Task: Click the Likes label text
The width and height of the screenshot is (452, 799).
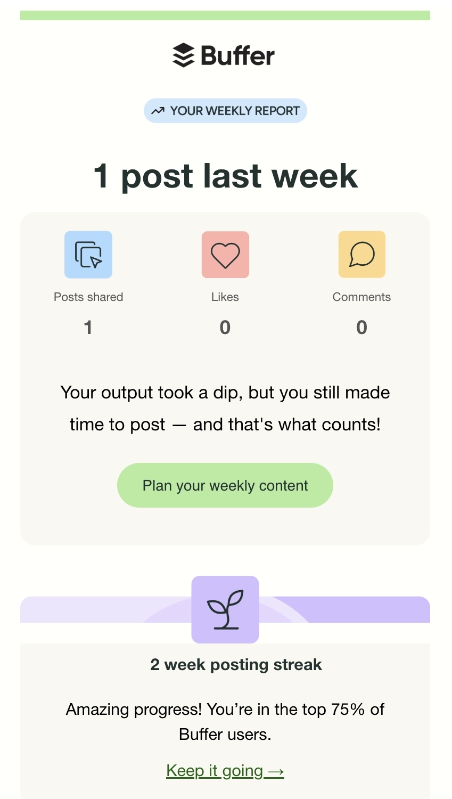Action: (225, 297)
